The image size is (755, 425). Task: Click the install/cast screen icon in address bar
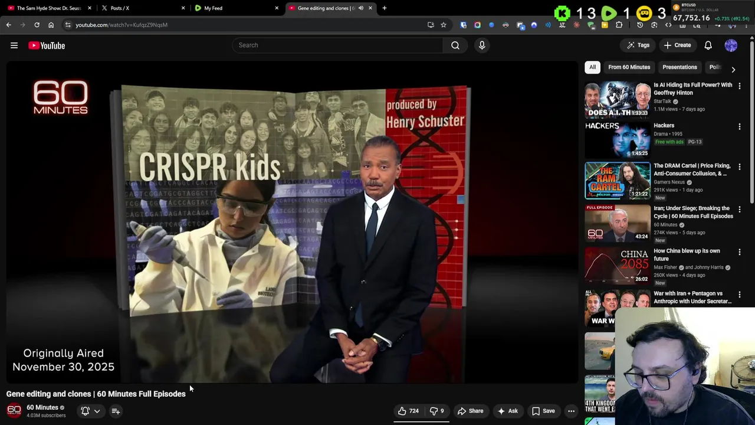tap(431, 25)
